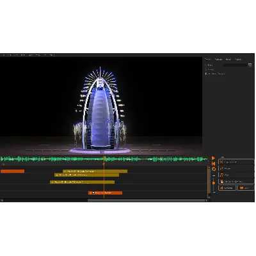Click the small icon button right of the input field
Image resolution: width=256 pixels, height=256 pixels.
[x=250, y=65]
